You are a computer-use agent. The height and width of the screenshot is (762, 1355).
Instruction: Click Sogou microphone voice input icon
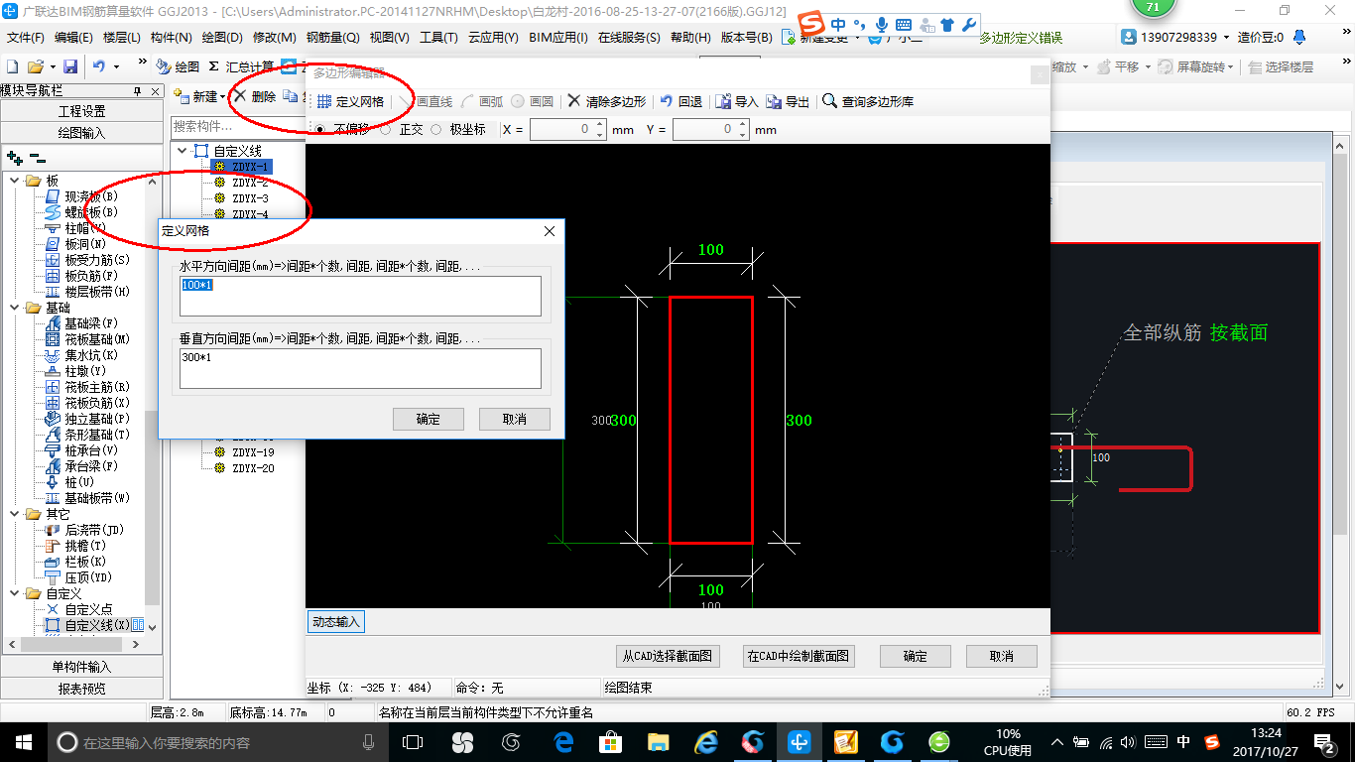click(882, 24)
